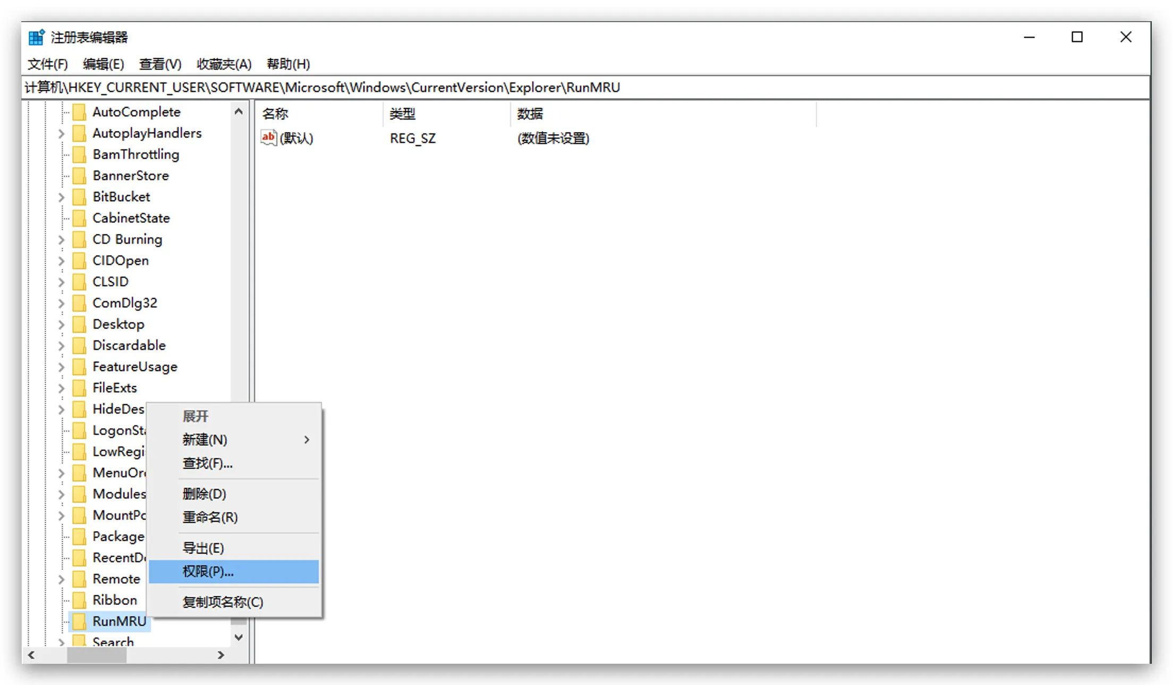Expand the AutoplayHandlers tree node
This screenshot has height=685, width=1173.
pyautogui.click(x=61, y=134)
